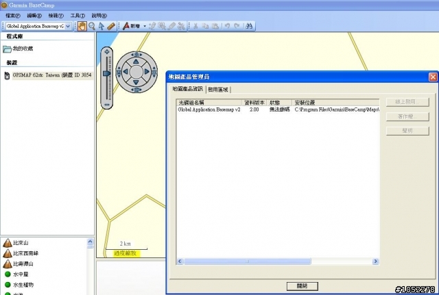
Task: Switch to the 啟用區域 tab
Action: (218, 90)
